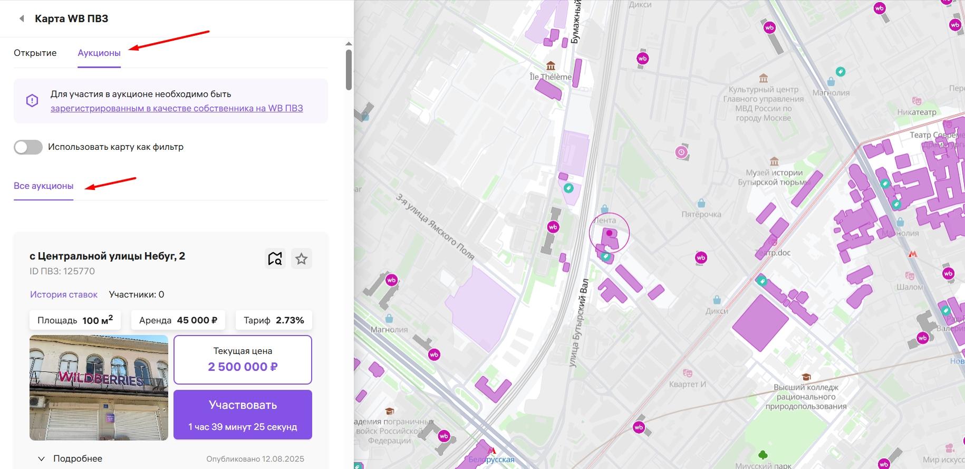Click teal tag marker on light purple plot
Image resolution: width=965 pixels, height=469 pixels.
coord(568,188)
